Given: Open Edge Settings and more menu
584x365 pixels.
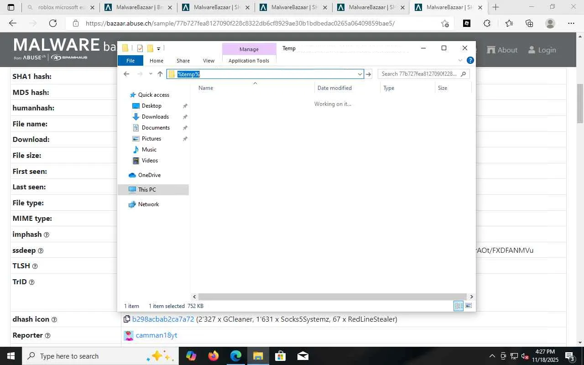Looking at the screenshot, I should point(571,23).
